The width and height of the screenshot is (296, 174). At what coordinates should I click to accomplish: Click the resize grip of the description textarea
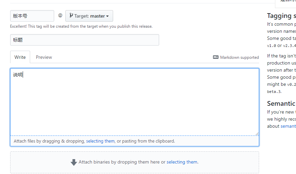coord(257,134)
